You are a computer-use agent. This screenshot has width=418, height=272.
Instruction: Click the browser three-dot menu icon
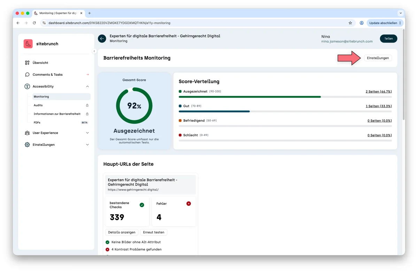400,23
